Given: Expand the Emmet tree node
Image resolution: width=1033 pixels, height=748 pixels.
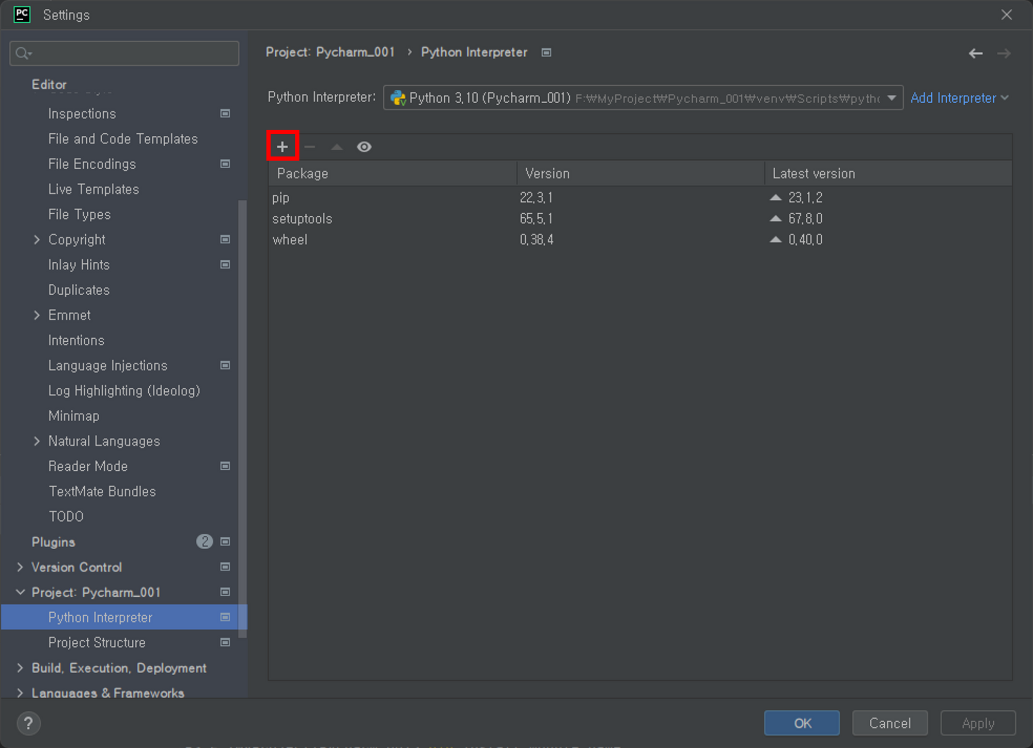Looking at the screenshot, I should tap(37, 315).
